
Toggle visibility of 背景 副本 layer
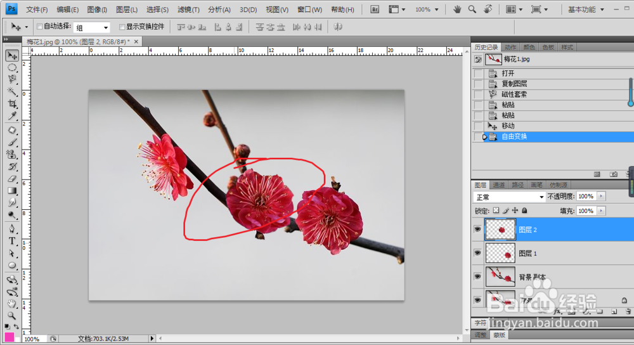click(477, 277)
